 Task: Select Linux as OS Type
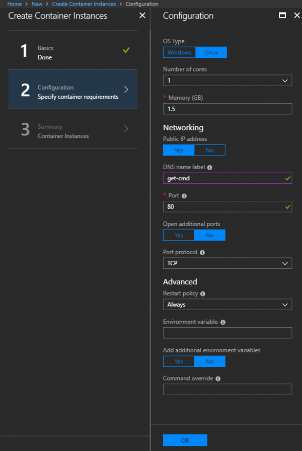(x=211, y=52)
